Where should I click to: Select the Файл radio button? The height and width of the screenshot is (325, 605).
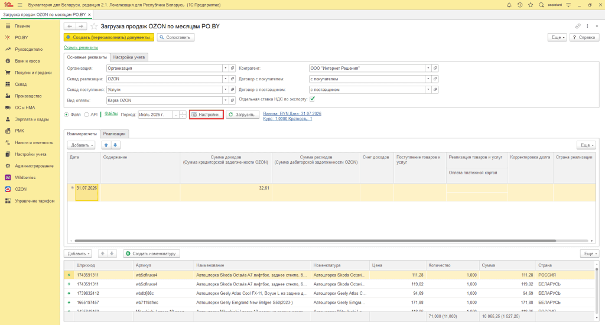click(66, 115)
